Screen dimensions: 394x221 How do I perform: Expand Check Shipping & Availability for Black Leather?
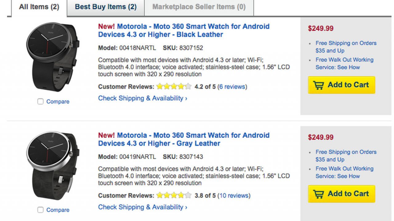click(x=143, y=98)
